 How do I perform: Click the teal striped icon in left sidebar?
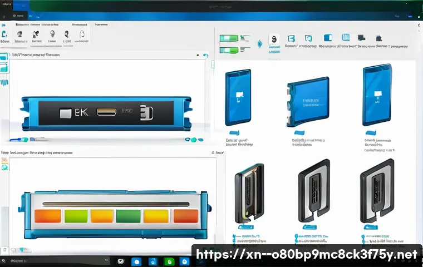pos(4,82)
